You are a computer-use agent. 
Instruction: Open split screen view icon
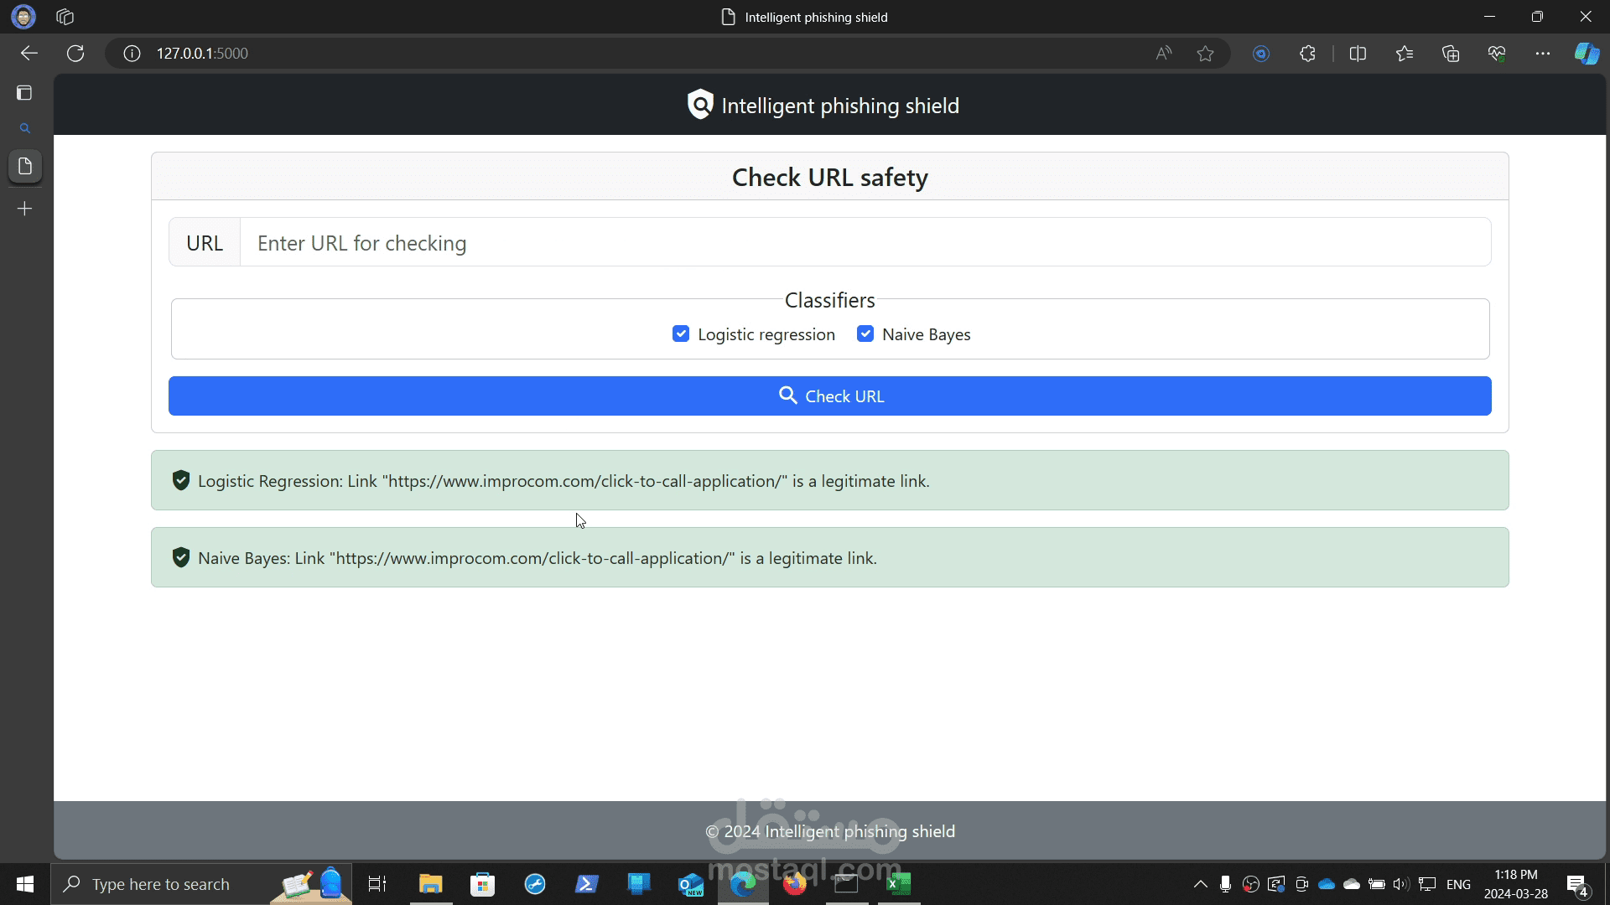click(1358, 54)
